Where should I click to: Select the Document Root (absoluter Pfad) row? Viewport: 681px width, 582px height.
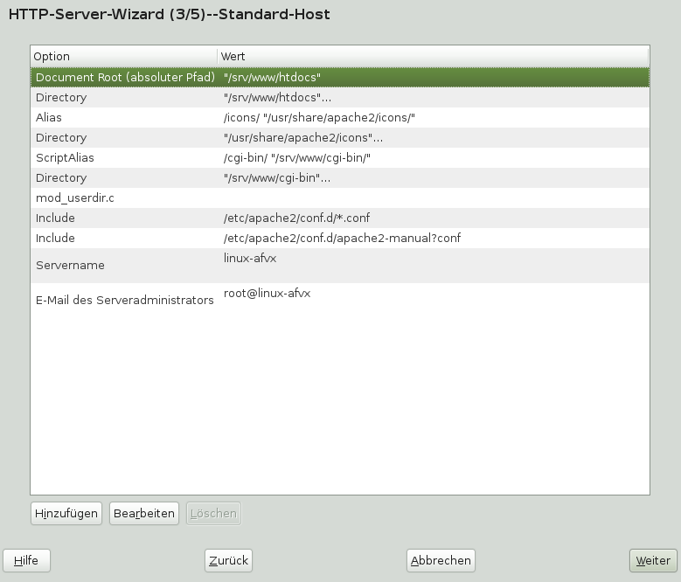click(340, 77)
